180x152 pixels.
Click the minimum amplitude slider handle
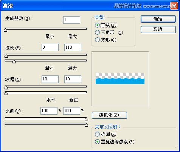coord(6,88)
